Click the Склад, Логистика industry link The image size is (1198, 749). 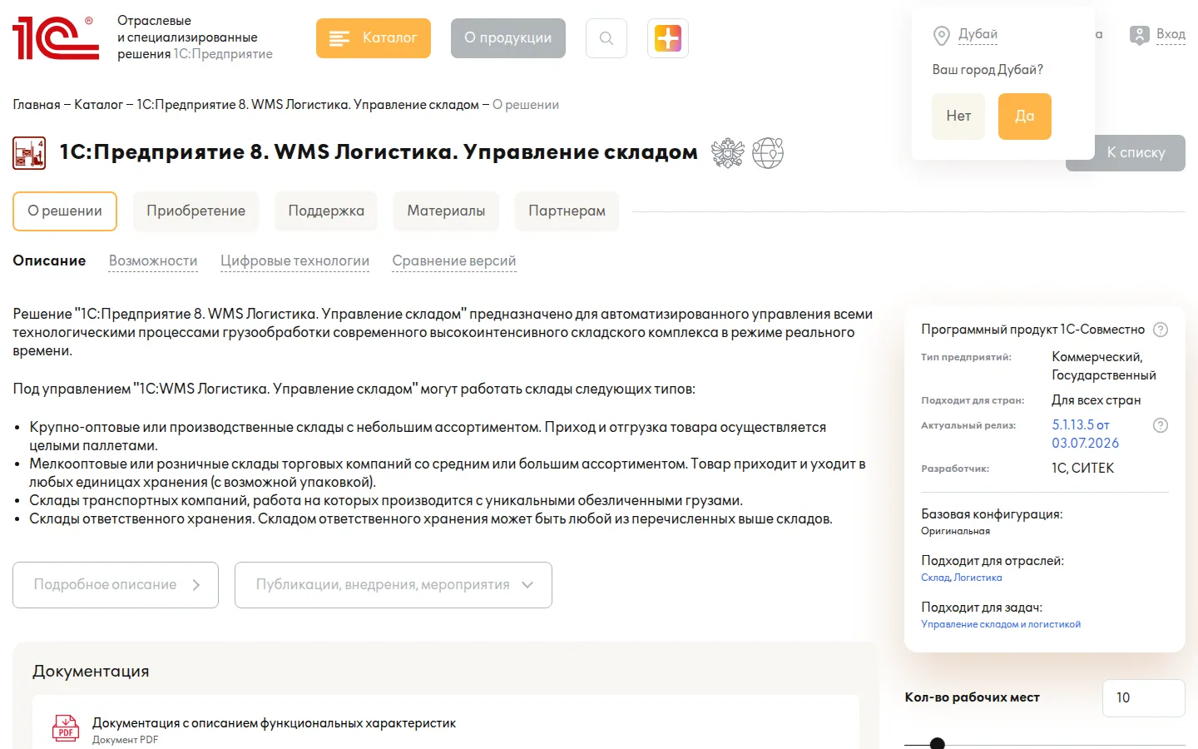961,578
